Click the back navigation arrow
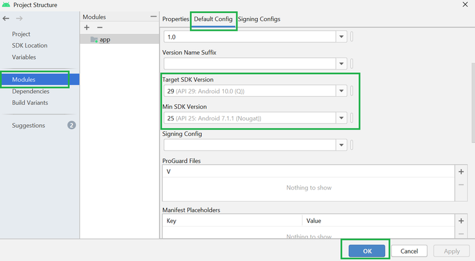This screenshot has width=475, height=261. tap(6, 19)
